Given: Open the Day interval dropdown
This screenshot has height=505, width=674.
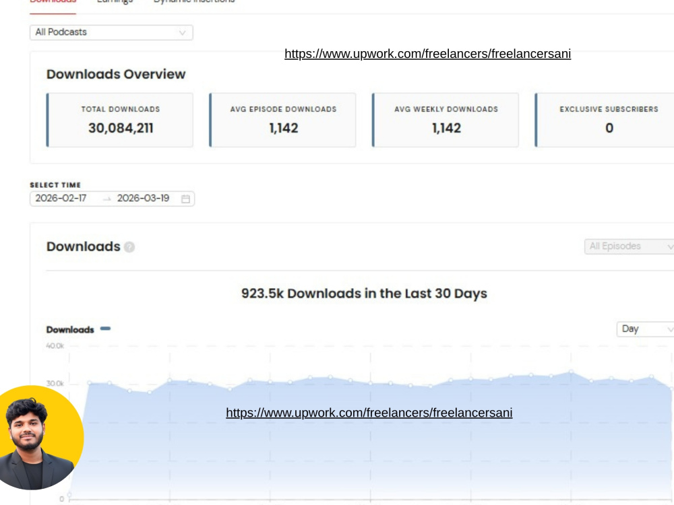Looking at the screenshot, I should pyautogui.click(x=646, y=329).
